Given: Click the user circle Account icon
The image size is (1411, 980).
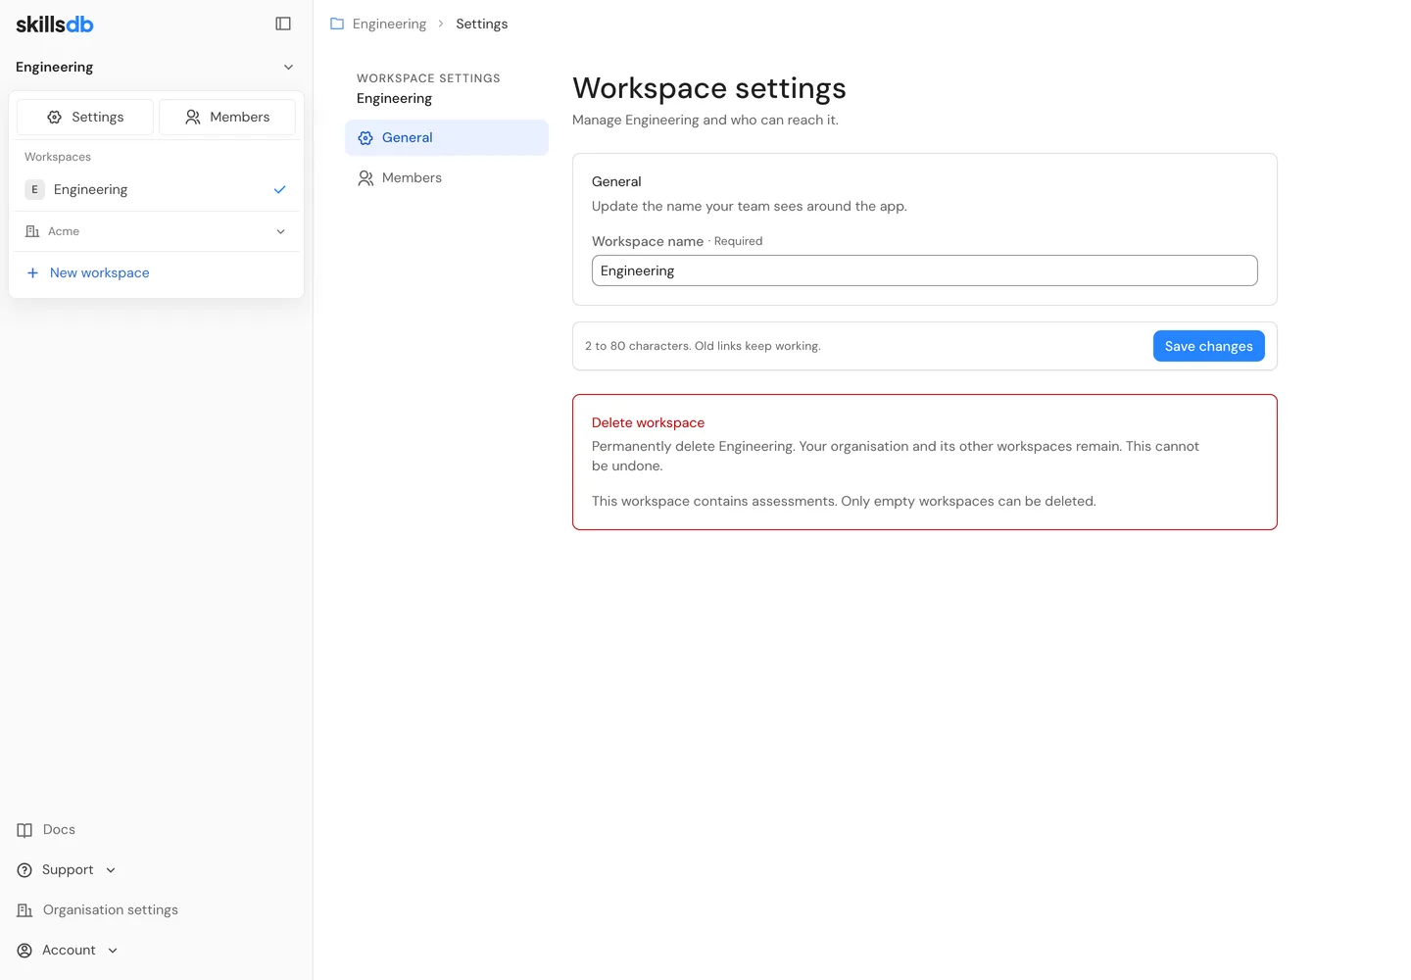Looking at the screenshot, I should click(24, 951).
